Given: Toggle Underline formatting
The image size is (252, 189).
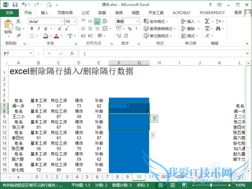Looking at the screenshot, I should click(45, 29).
